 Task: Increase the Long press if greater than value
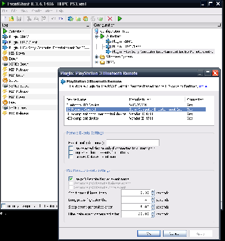pyautogui.click(x=153, y=198)
